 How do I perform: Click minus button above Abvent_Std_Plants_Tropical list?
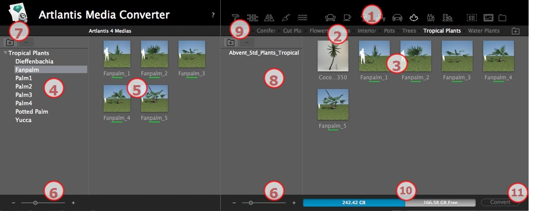click(247, 42)
